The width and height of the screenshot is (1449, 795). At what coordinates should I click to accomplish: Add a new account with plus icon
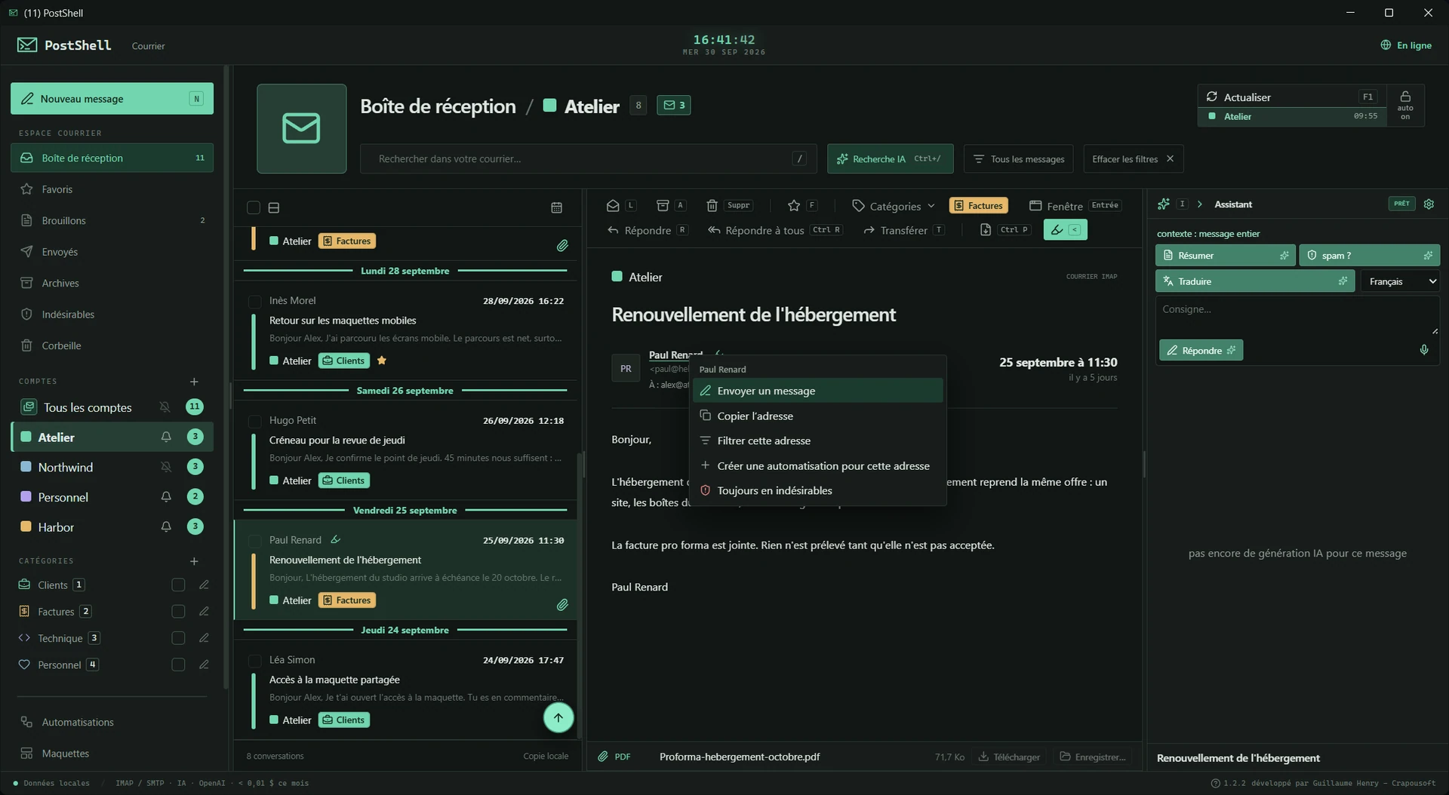(x=194, y=382)
